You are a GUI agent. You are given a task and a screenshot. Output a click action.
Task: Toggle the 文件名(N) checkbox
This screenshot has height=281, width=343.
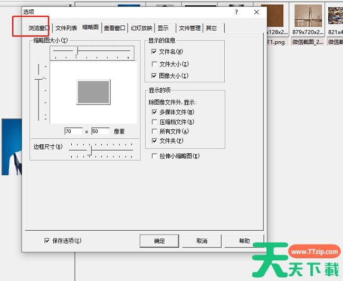154,52
